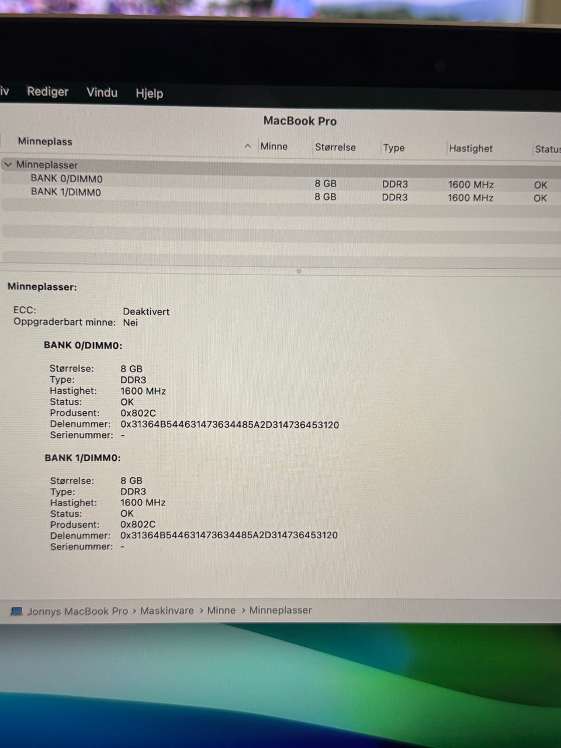Sort by the Type column header
Viewport: 561px width, 748px height.
coord(394,148)
